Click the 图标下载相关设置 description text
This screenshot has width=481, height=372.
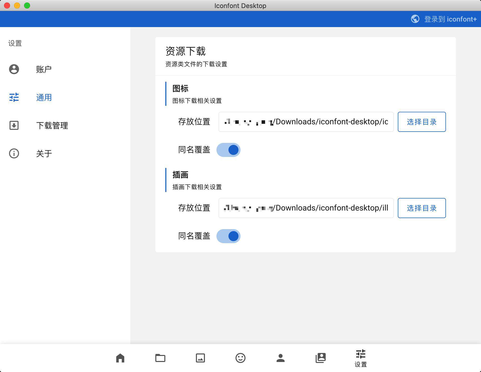click(197, 101)
